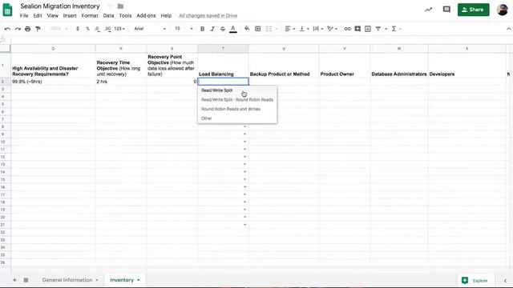Open text rotation options
The height and width of the screenshot is (288, 513).
(332, 29)
